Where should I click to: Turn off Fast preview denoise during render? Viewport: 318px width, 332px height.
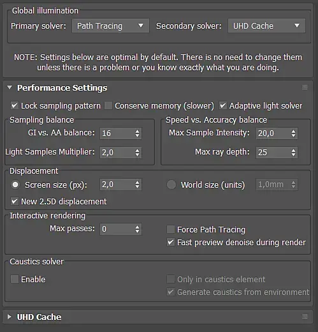click(x=171, y=242)
